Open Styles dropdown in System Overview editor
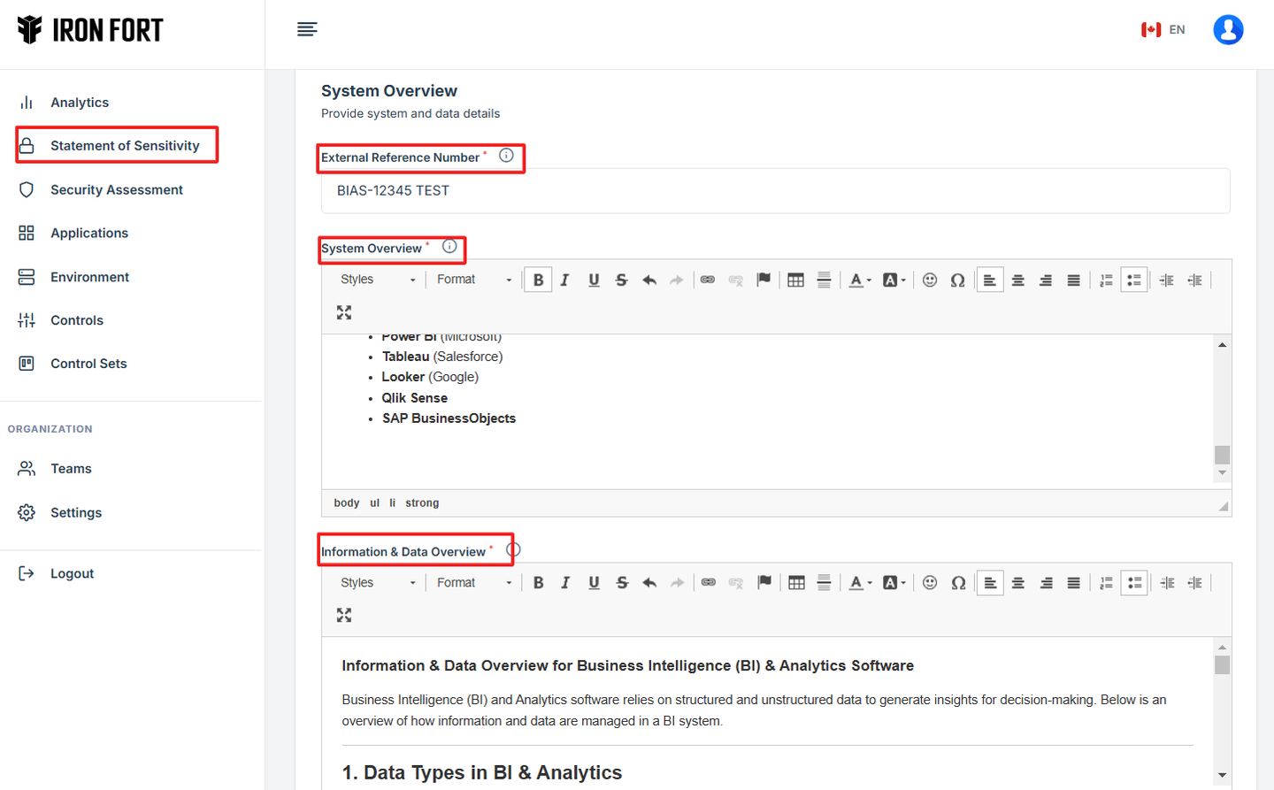 (x=378, y=280)
